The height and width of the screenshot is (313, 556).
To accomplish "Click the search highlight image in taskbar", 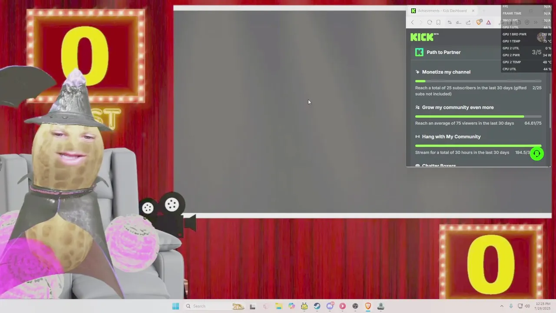I will (238, 306).
